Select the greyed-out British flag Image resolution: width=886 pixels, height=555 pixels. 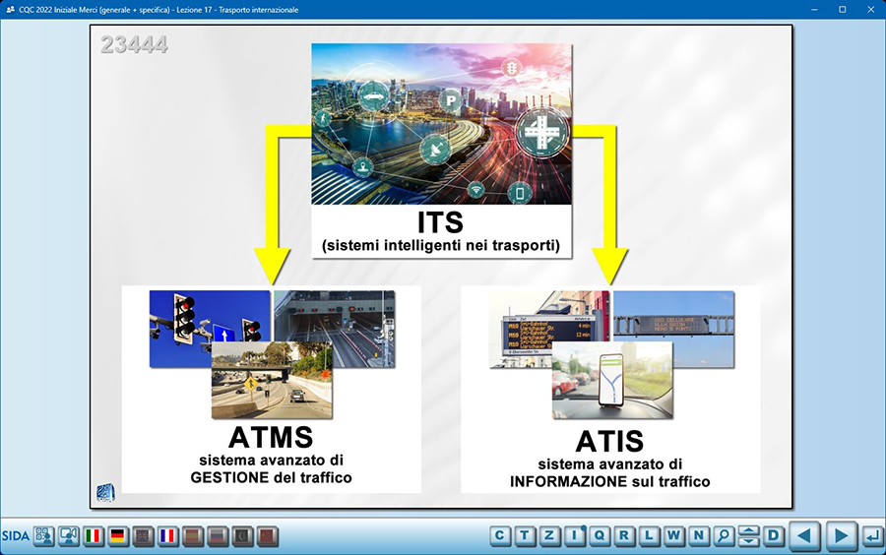pyautogui.click(x=143, y=536)
